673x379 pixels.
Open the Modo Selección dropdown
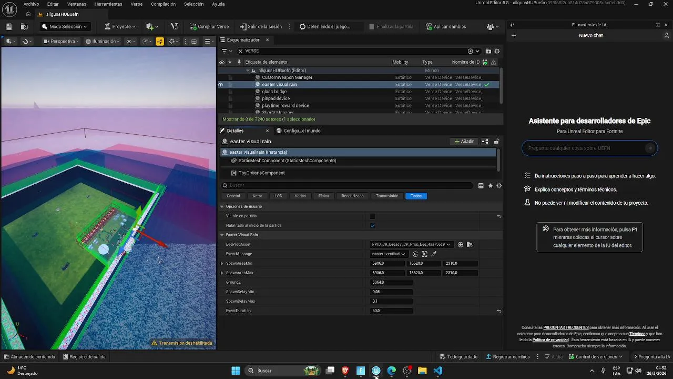[x=64, y=26]
